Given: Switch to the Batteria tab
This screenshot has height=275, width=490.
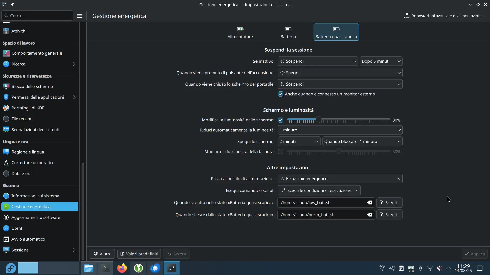Looking at the screenshot, I should (x=288, y=32).
